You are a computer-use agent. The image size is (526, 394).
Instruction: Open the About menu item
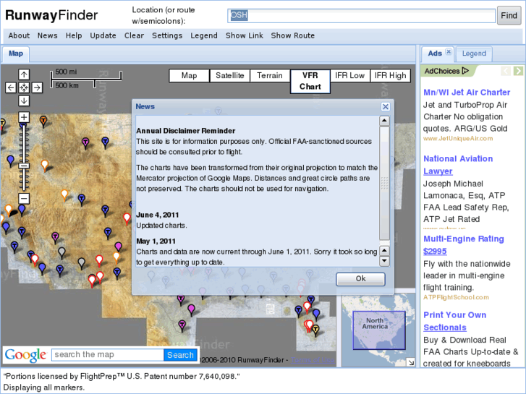point(19,35)
